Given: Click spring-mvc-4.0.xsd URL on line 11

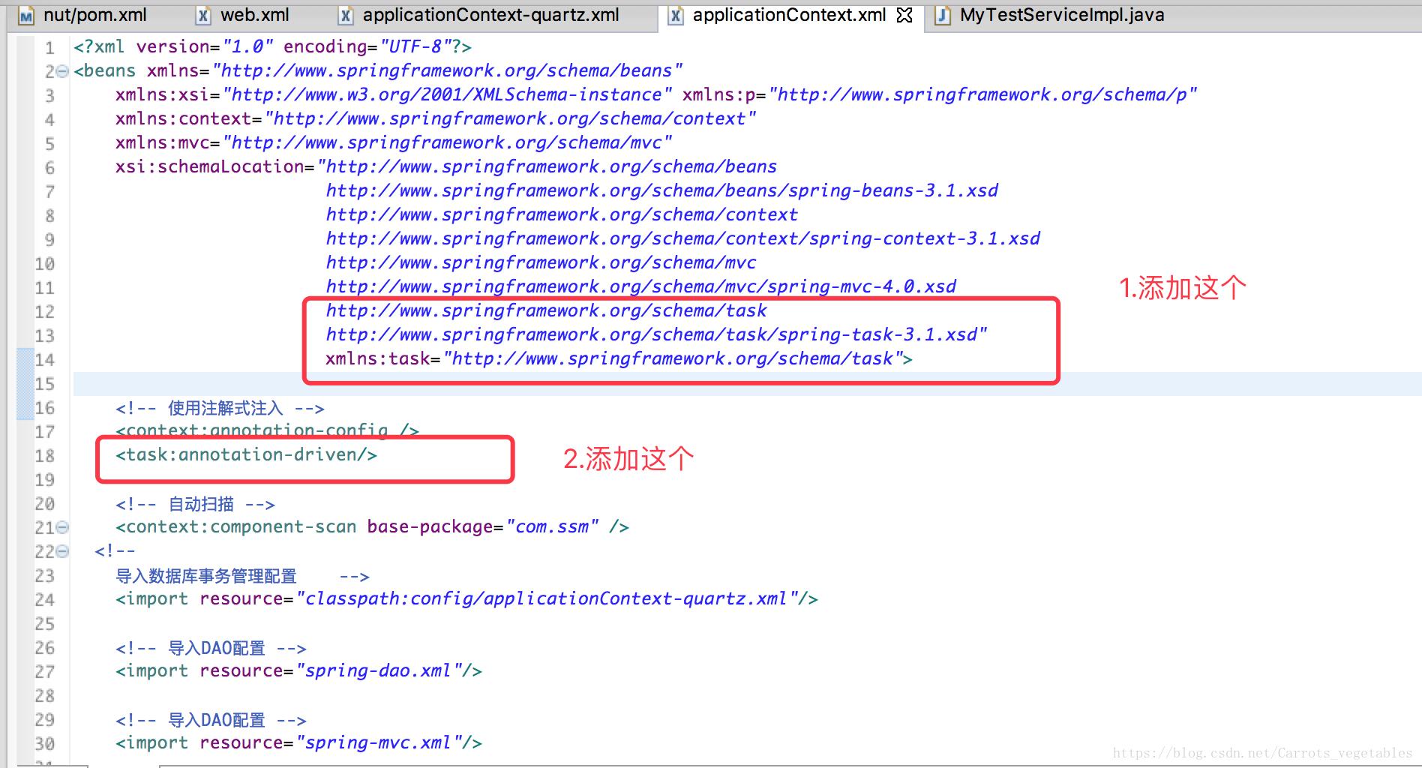Looking at the screenshot, I should (641, 286).
